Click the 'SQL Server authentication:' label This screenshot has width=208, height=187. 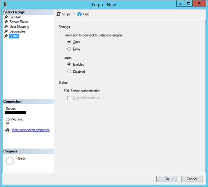click(x=82, y=91)
